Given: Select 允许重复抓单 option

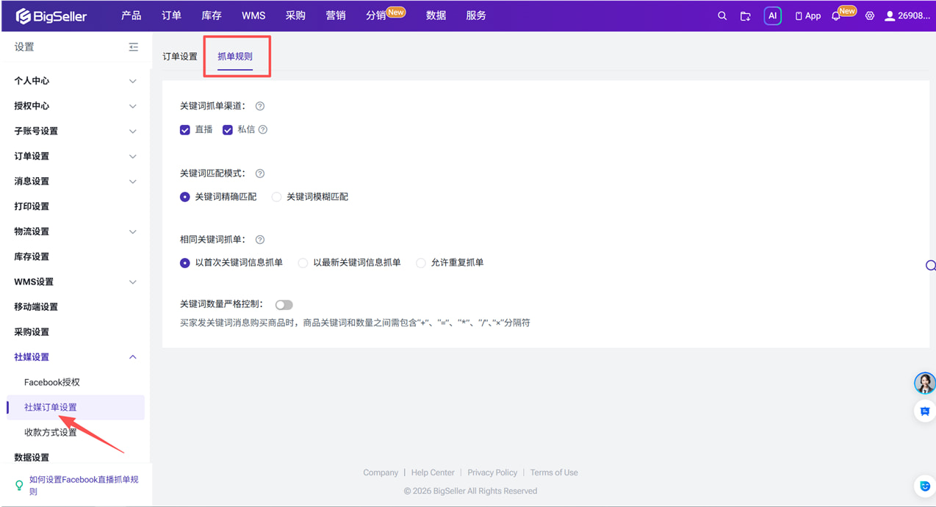Looking at the screenshot, I should coord(421,263).
